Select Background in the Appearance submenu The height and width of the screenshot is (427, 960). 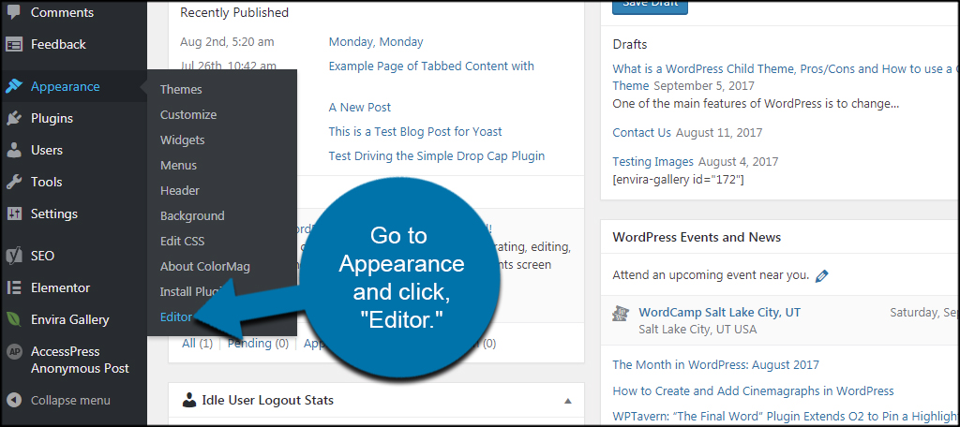(x=192, y=216)
